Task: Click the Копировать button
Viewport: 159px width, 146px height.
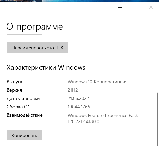Action: tap(24, 135)
